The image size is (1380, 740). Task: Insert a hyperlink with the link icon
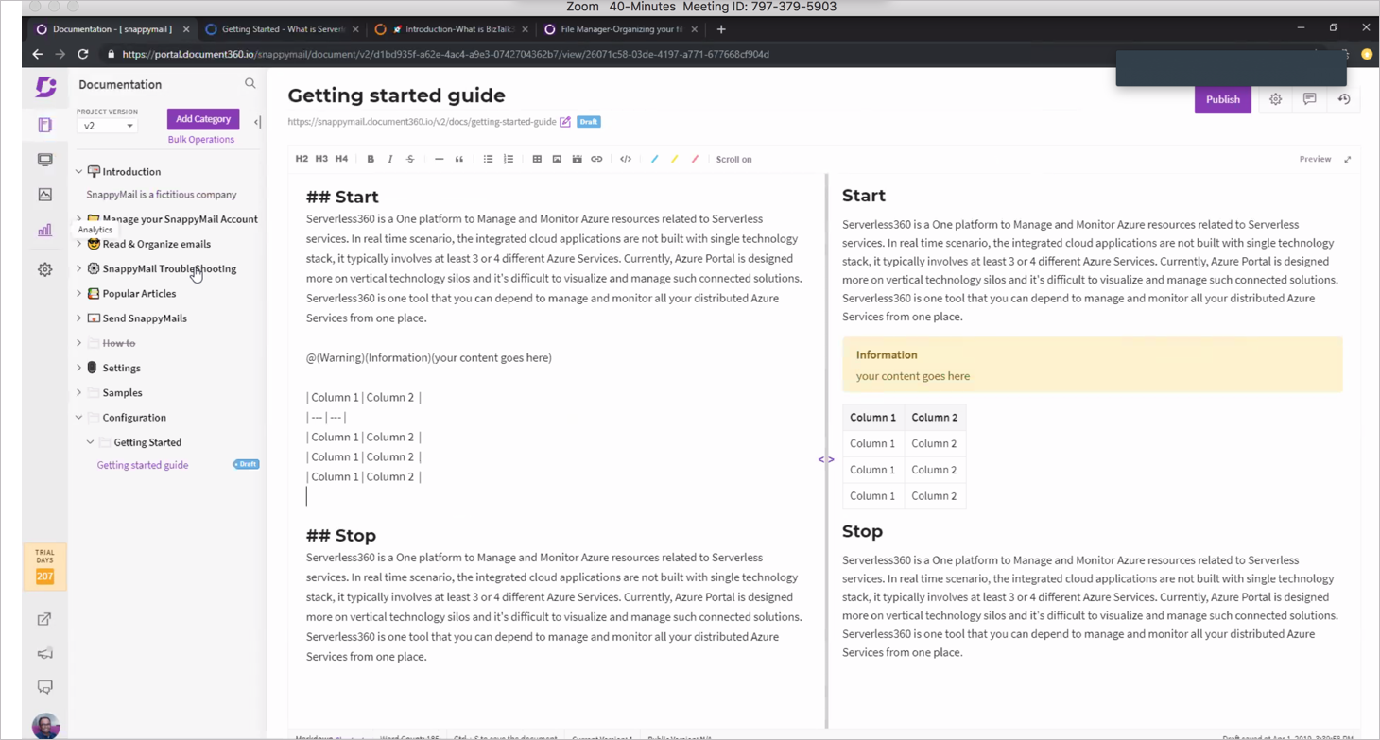596,159
